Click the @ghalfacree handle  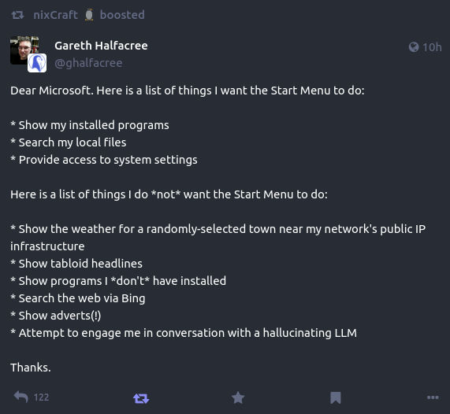tap(88, 63)
